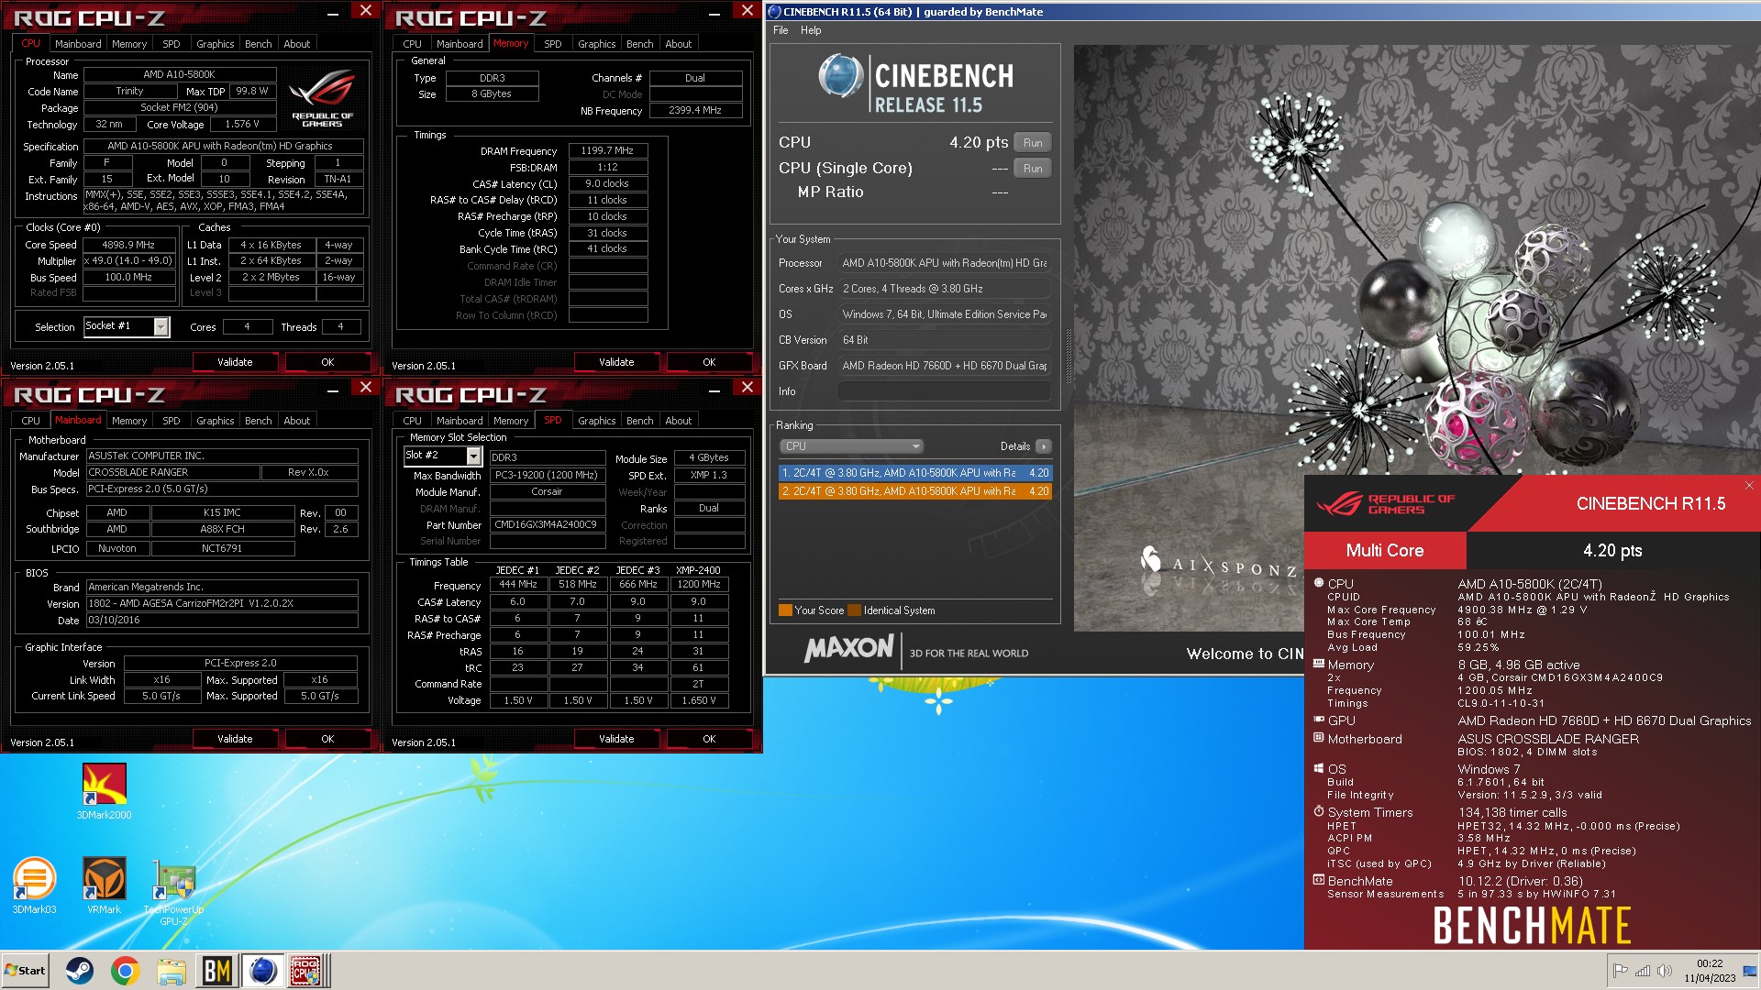Switch to Mainboard tab in CPU-tab window
Viewport: 1761px width, 990px height.
78,44
